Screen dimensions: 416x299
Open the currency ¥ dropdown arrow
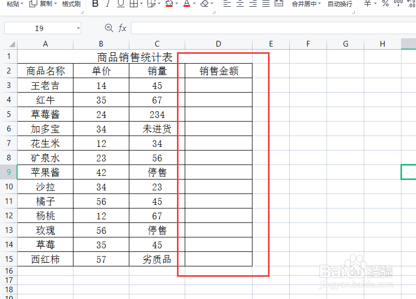click(375, 4)
